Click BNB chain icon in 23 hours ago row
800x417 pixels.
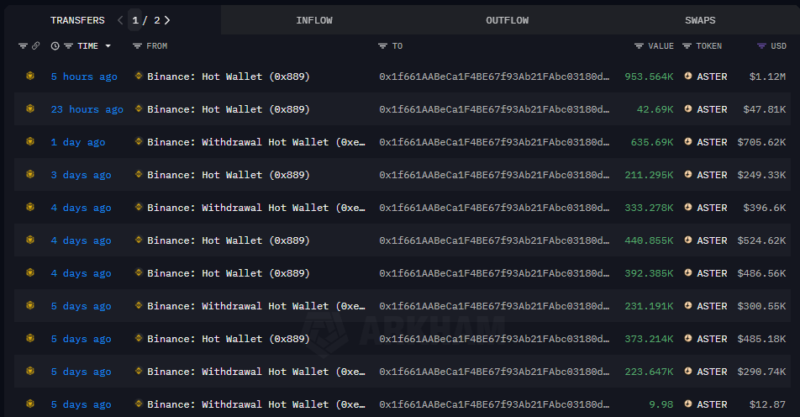[30, 108]
